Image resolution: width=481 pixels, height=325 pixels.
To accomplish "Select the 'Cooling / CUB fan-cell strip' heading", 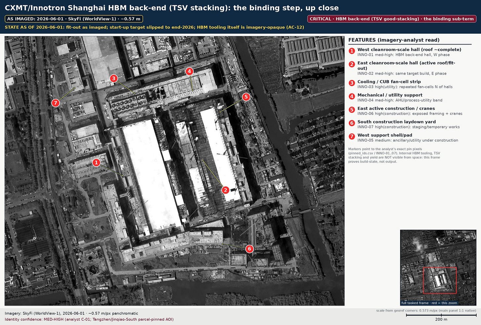I will (389, 81).
